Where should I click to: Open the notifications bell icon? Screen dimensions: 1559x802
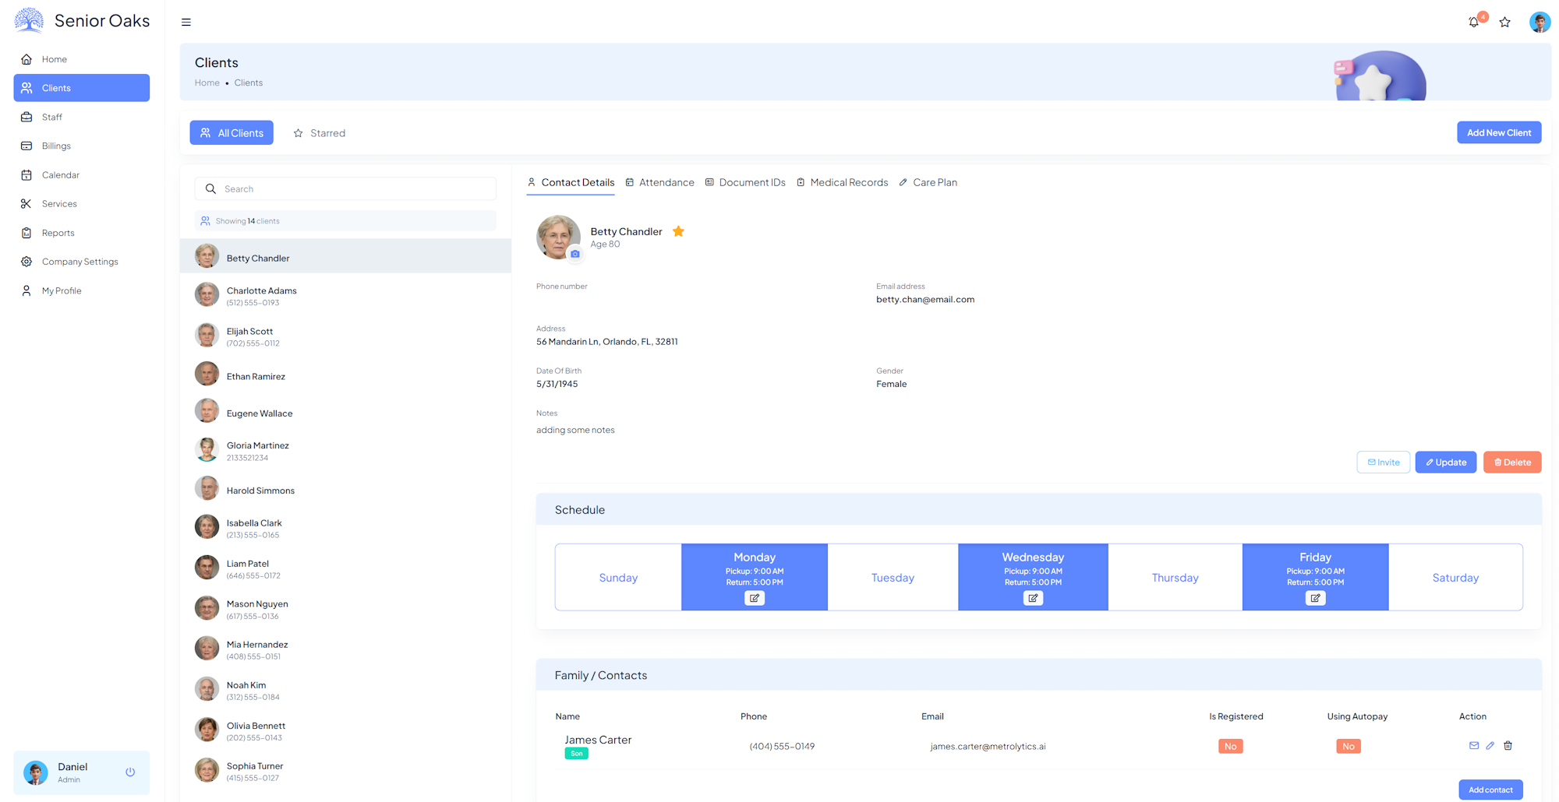tap(1473, 23)
